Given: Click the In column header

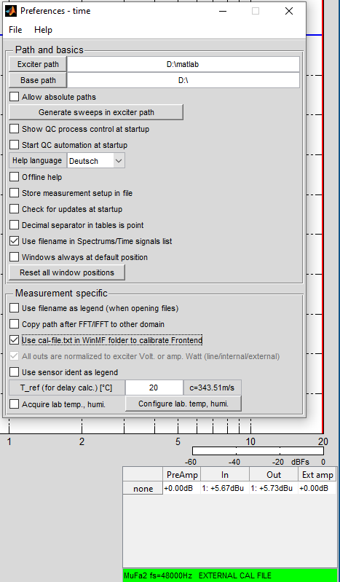Looking at the screenshot, I should click(x=225, y=474).
